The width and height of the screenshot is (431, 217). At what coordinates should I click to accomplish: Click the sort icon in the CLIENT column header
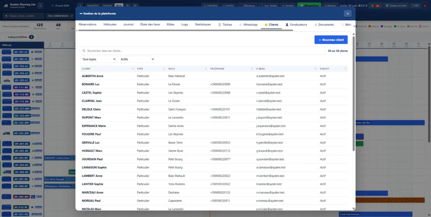pyautogui.click(x=133, y=69)
